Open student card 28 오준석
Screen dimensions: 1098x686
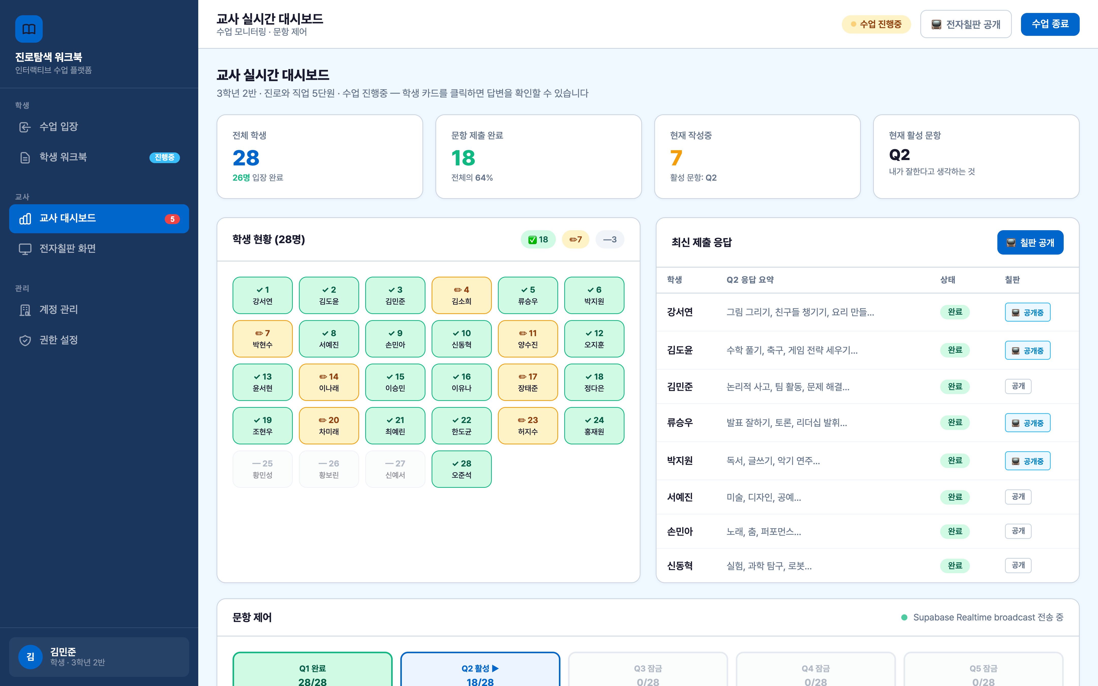(461, 470)
